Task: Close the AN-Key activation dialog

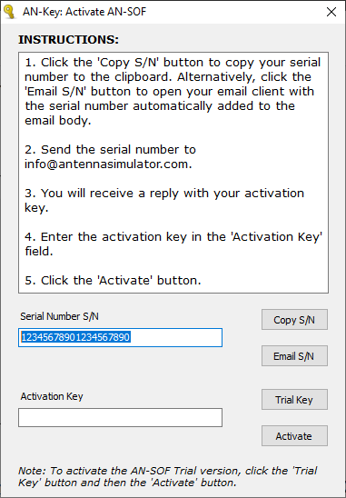Action: pyautogui.click(x=331, y=12)
